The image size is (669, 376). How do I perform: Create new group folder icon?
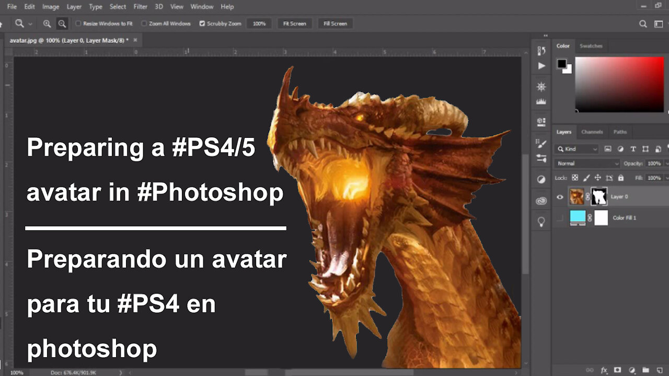coord(645,370)
